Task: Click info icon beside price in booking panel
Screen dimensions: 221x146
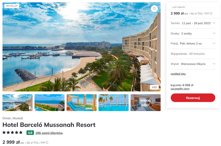Action: tap(211, 13)
